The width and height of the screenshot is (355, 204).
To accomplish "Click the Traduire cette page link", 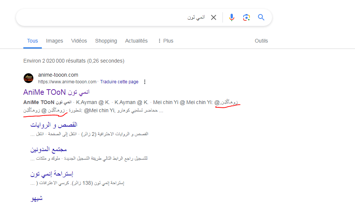I will click(x=119, y=82).
